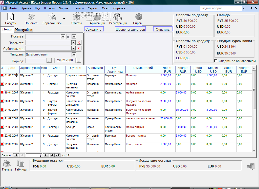Click the Обновить refresh icon
Screen dimensions: 259x189
click(x=31, y=17)
